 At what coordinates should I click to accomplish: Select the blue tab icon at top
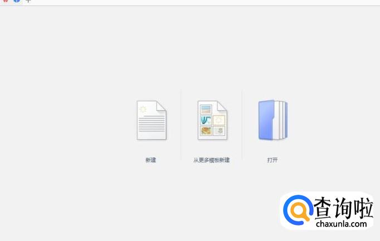(17, 1)
